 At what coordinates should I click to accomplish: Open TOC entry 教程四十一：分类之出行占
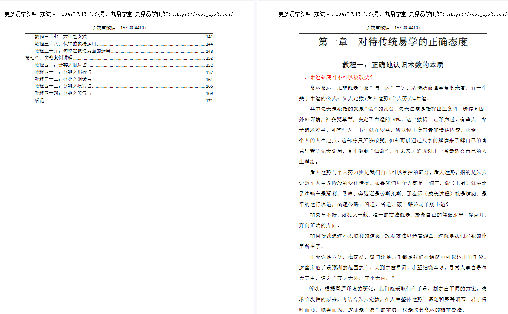pyautogui.click(x=63, y=72)
